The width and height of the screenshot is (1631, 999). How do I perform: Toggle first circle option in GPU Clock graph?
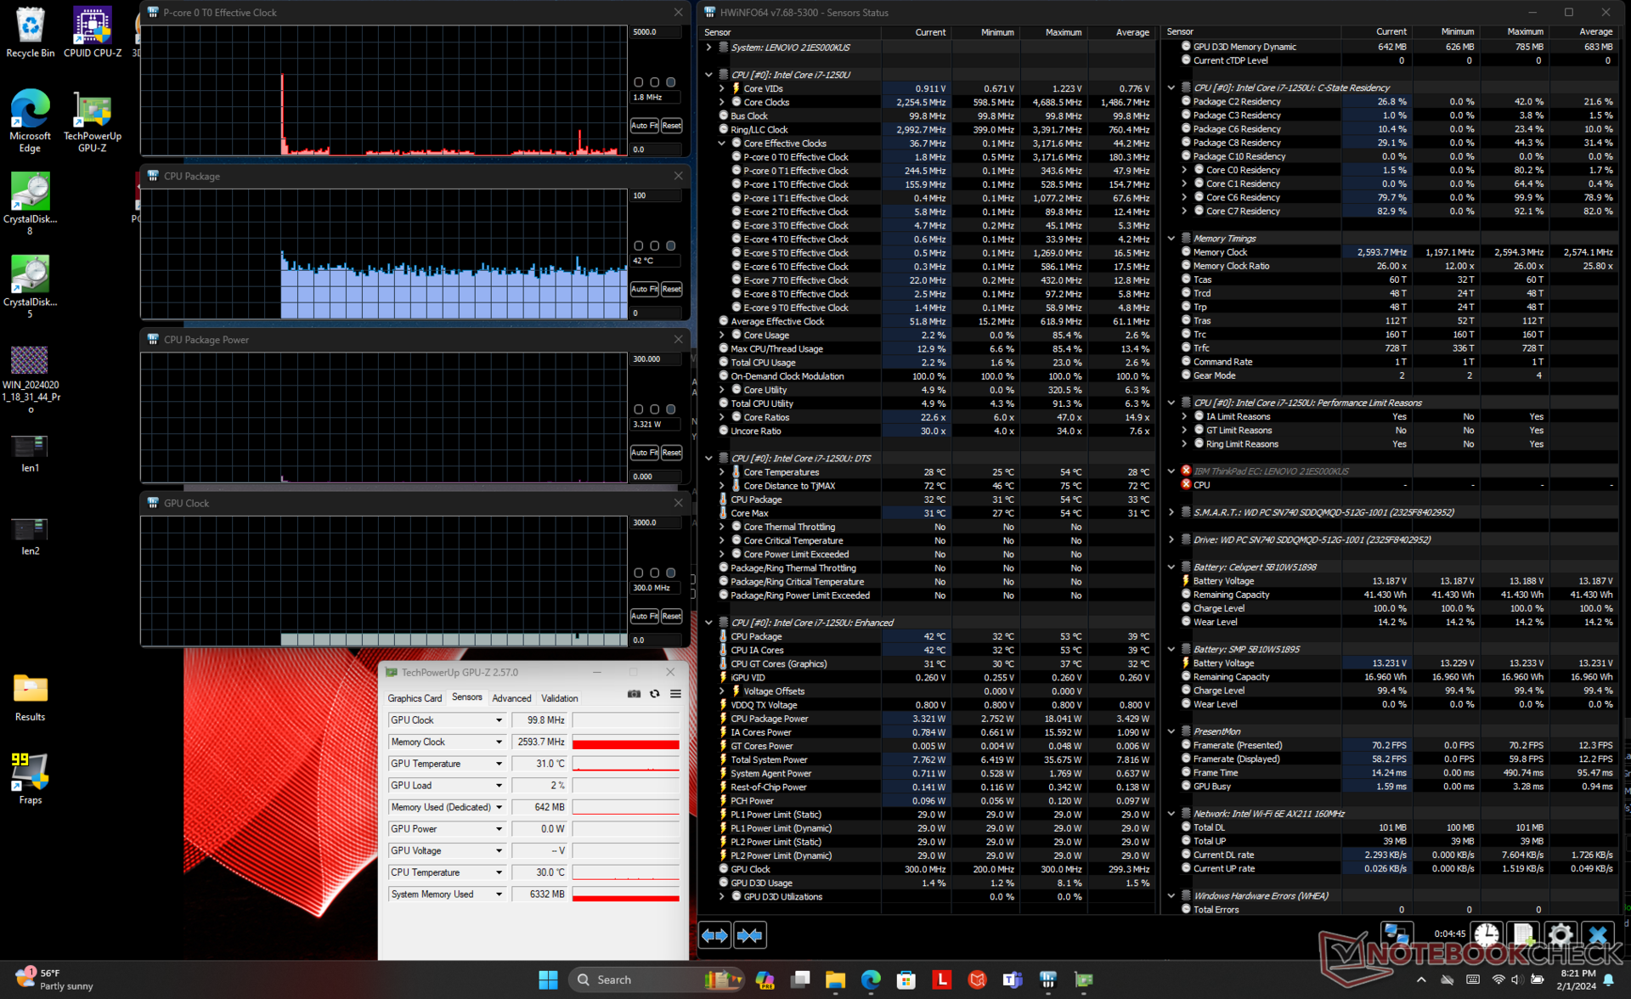pyautogui.click(x=639, y=573)
